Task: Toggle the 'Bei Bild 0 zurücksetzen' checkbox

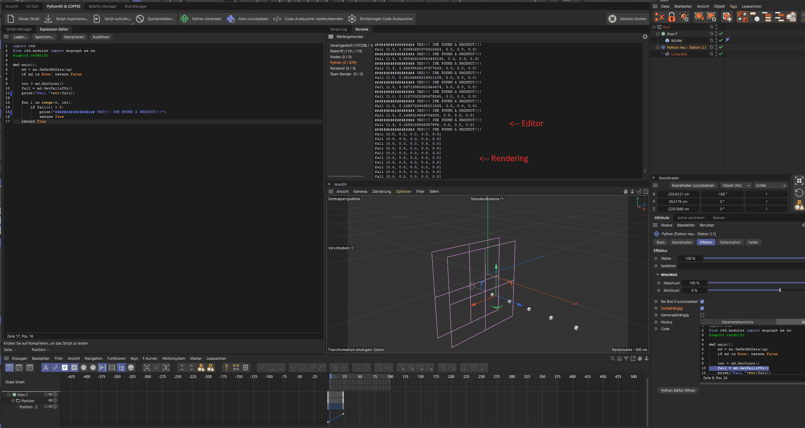Action: [x=702, y=302]
